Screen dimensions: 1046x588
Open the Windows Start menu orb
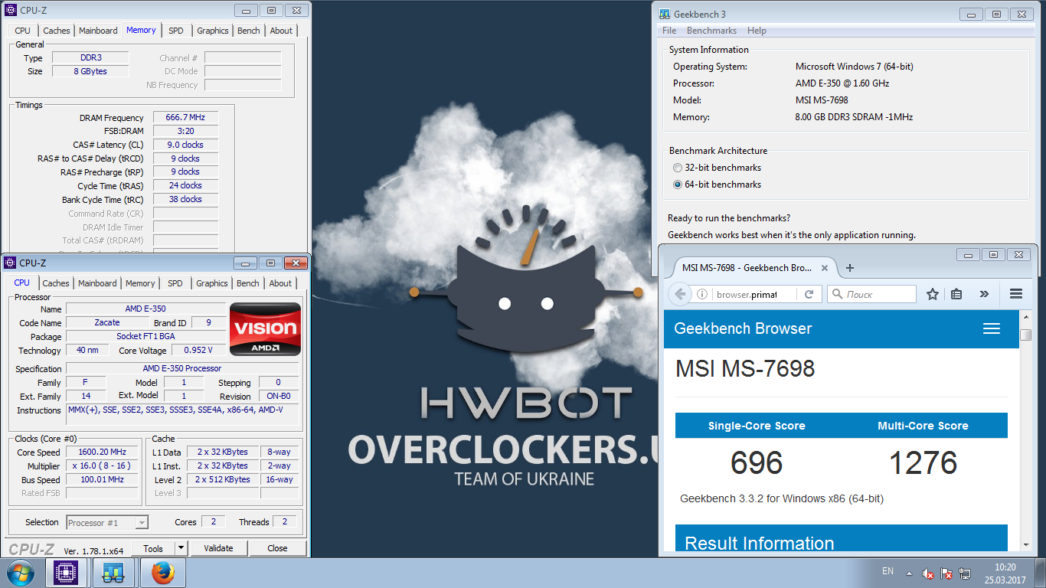20,573
